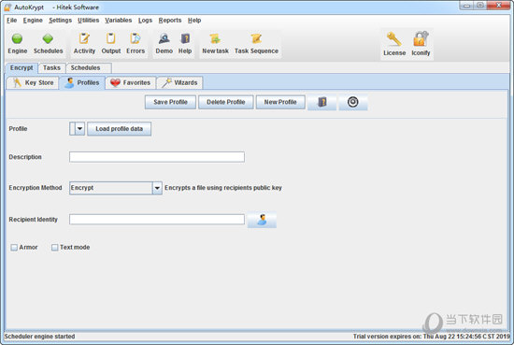
Task: Select the Favorites tab
Action: click(x=131, y=82)
